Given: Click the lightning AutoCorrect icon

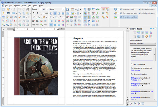Looking at the screenshot, I should pyautogui.click(x=97, y=13).
